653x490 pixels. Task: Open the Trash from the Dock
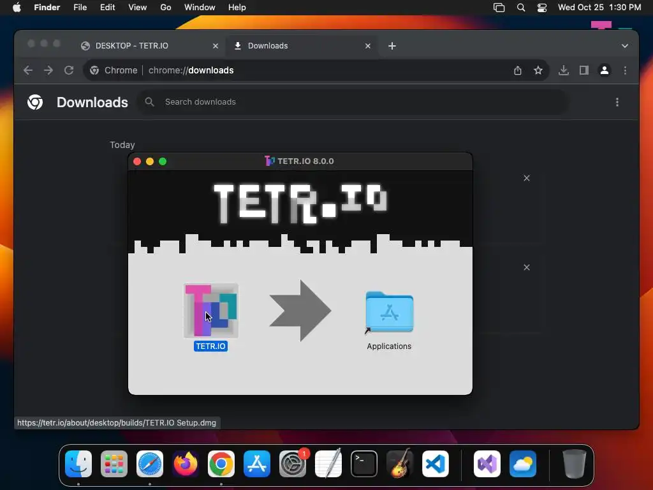click(575, 464)
